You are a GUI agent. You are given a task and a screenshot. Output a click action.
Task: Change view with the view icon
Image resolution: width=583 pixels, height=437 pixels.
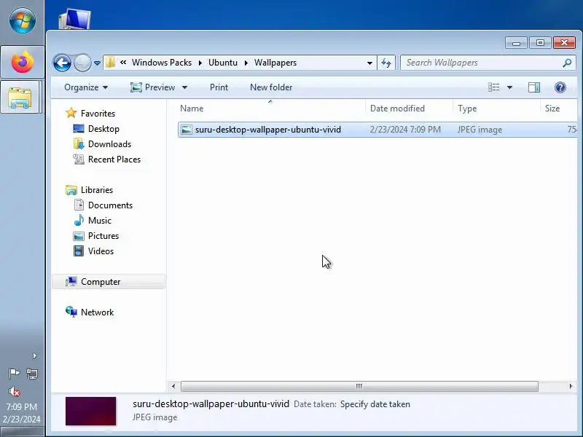click(494, 87)
